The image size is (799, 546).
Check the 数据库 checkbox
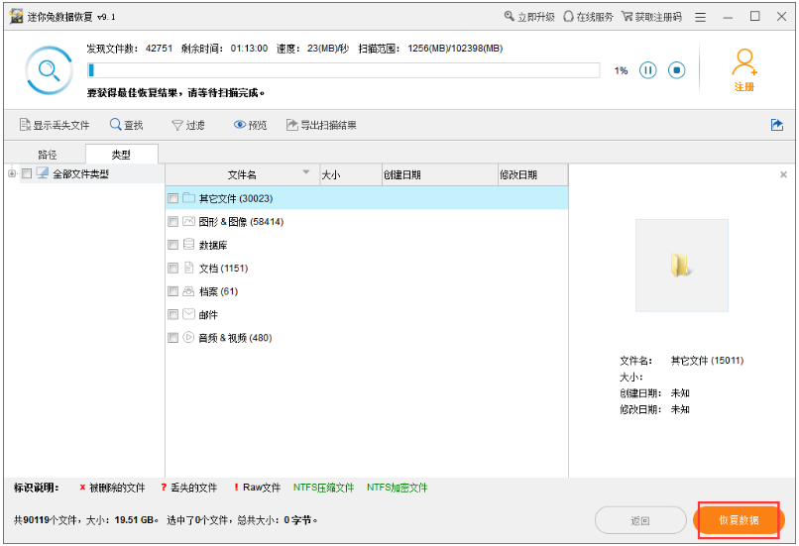(173, 245)
